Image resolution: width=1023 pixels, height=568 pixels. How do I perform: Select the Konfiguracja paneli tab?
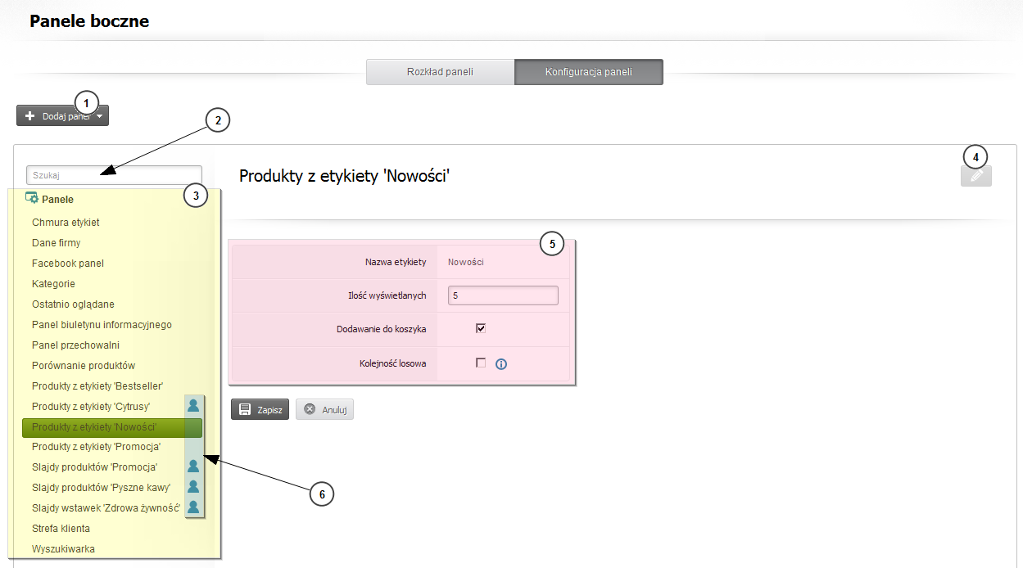point(588,72)
